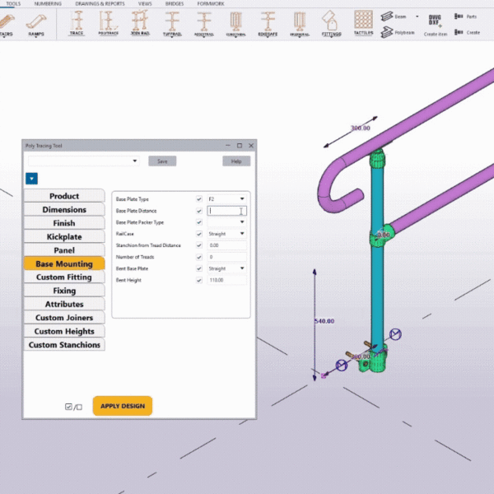Toggle the Bent Height checkbox
494x494 pixels.
[198, 280]
